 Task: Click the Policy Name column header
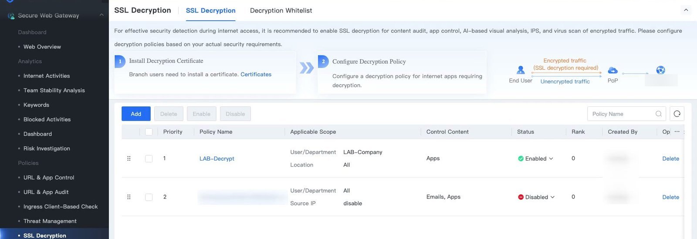pos(216,132)
